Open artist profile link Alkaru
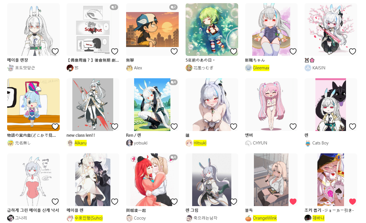The height and width of the screenshot is (223, 366). point(81,143)
